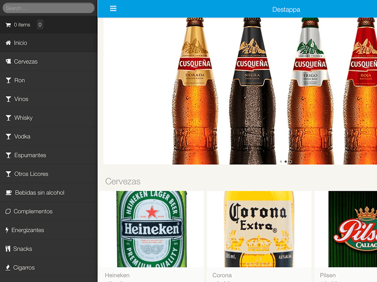Browse the Vinos category
The image size is (377, 282).
point(49,99)
